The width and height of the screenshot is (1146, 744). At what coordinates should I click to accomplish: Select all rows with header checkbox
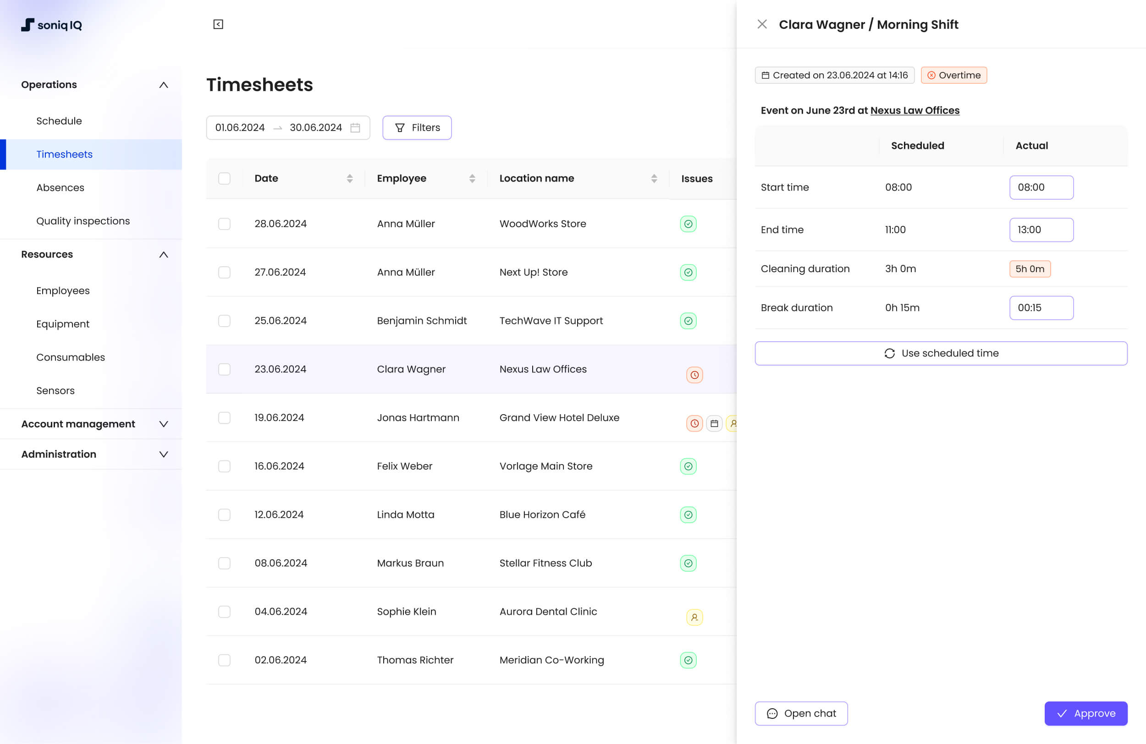click(x=224, y=179)
